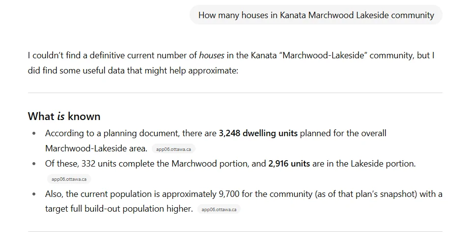
Task: Click the italic 'is' in the heading
Action: [x=61, y=117]
